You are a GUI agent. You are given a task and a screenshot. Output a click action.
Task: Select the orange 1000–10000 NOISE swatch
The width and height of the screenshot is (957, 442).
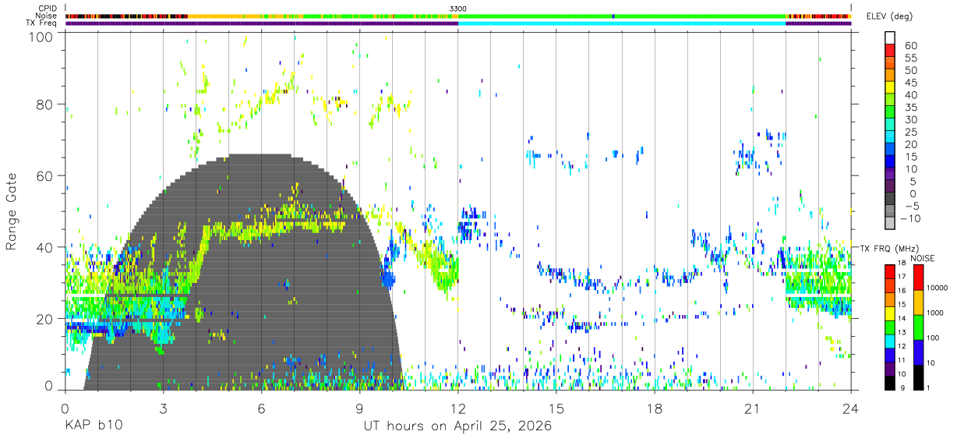coord(919,302)
